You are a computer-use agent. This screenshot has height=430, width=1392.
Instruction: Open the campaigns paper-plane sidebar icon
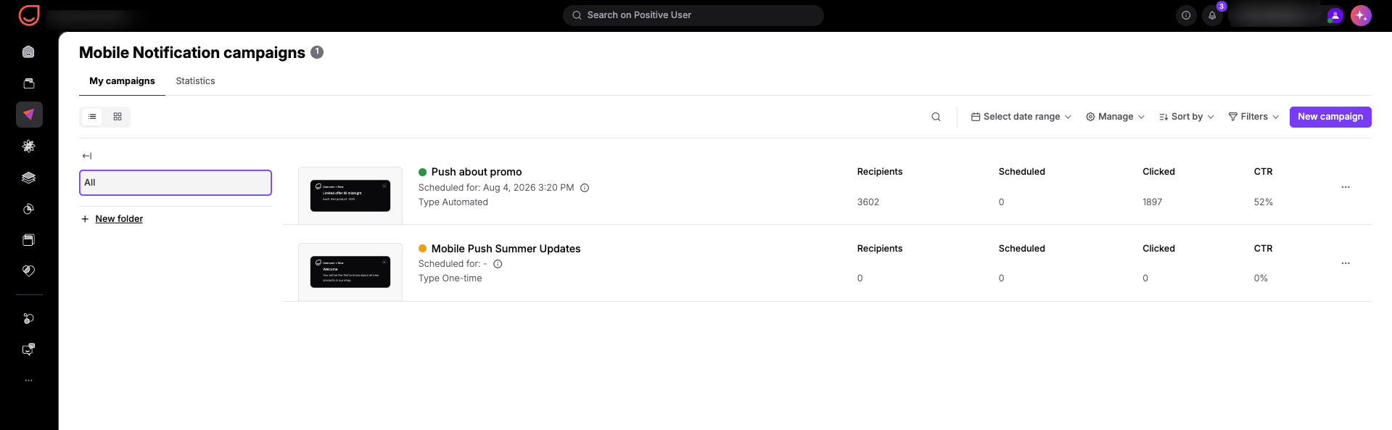pyautogui.click(x=29, y=115)
